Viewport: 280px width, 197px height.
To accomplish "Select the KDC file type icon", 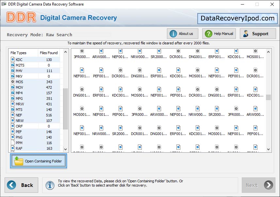I will coord(13,59).
